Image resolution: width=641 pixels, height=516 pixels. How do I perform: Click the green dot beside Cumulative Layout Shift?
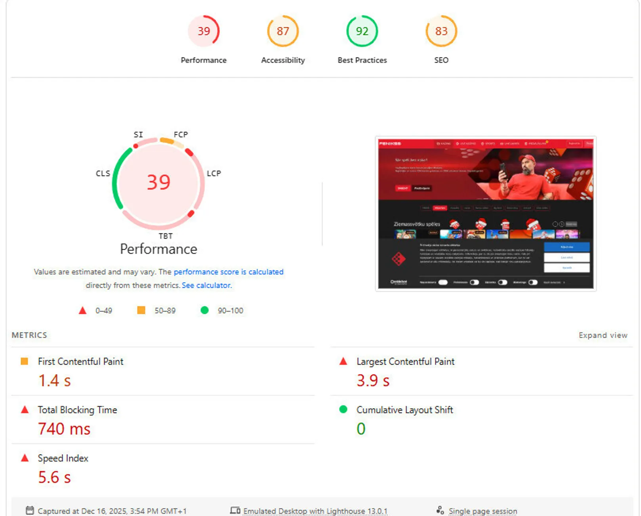pyautogui.click(x=343, y=410)
